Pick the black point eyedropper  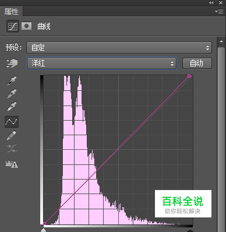point(12,80)
